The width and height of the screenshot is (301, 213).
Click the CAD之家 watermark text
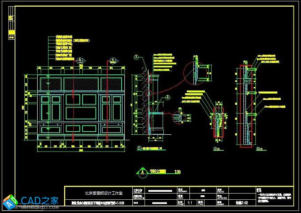pos(40,201)
